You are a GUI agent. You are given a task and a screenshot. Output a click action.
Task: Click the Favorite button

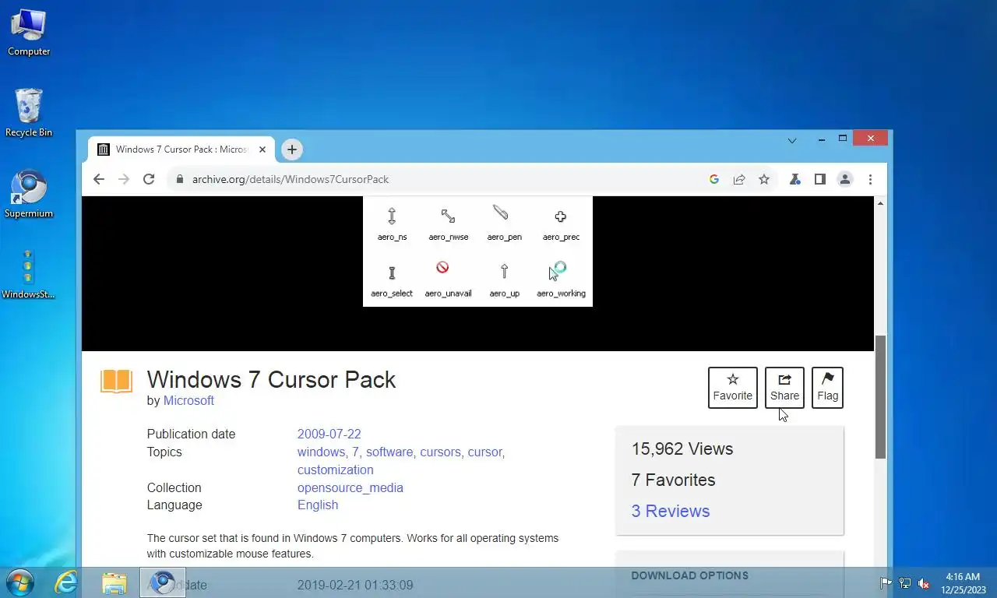coord(733,388)
